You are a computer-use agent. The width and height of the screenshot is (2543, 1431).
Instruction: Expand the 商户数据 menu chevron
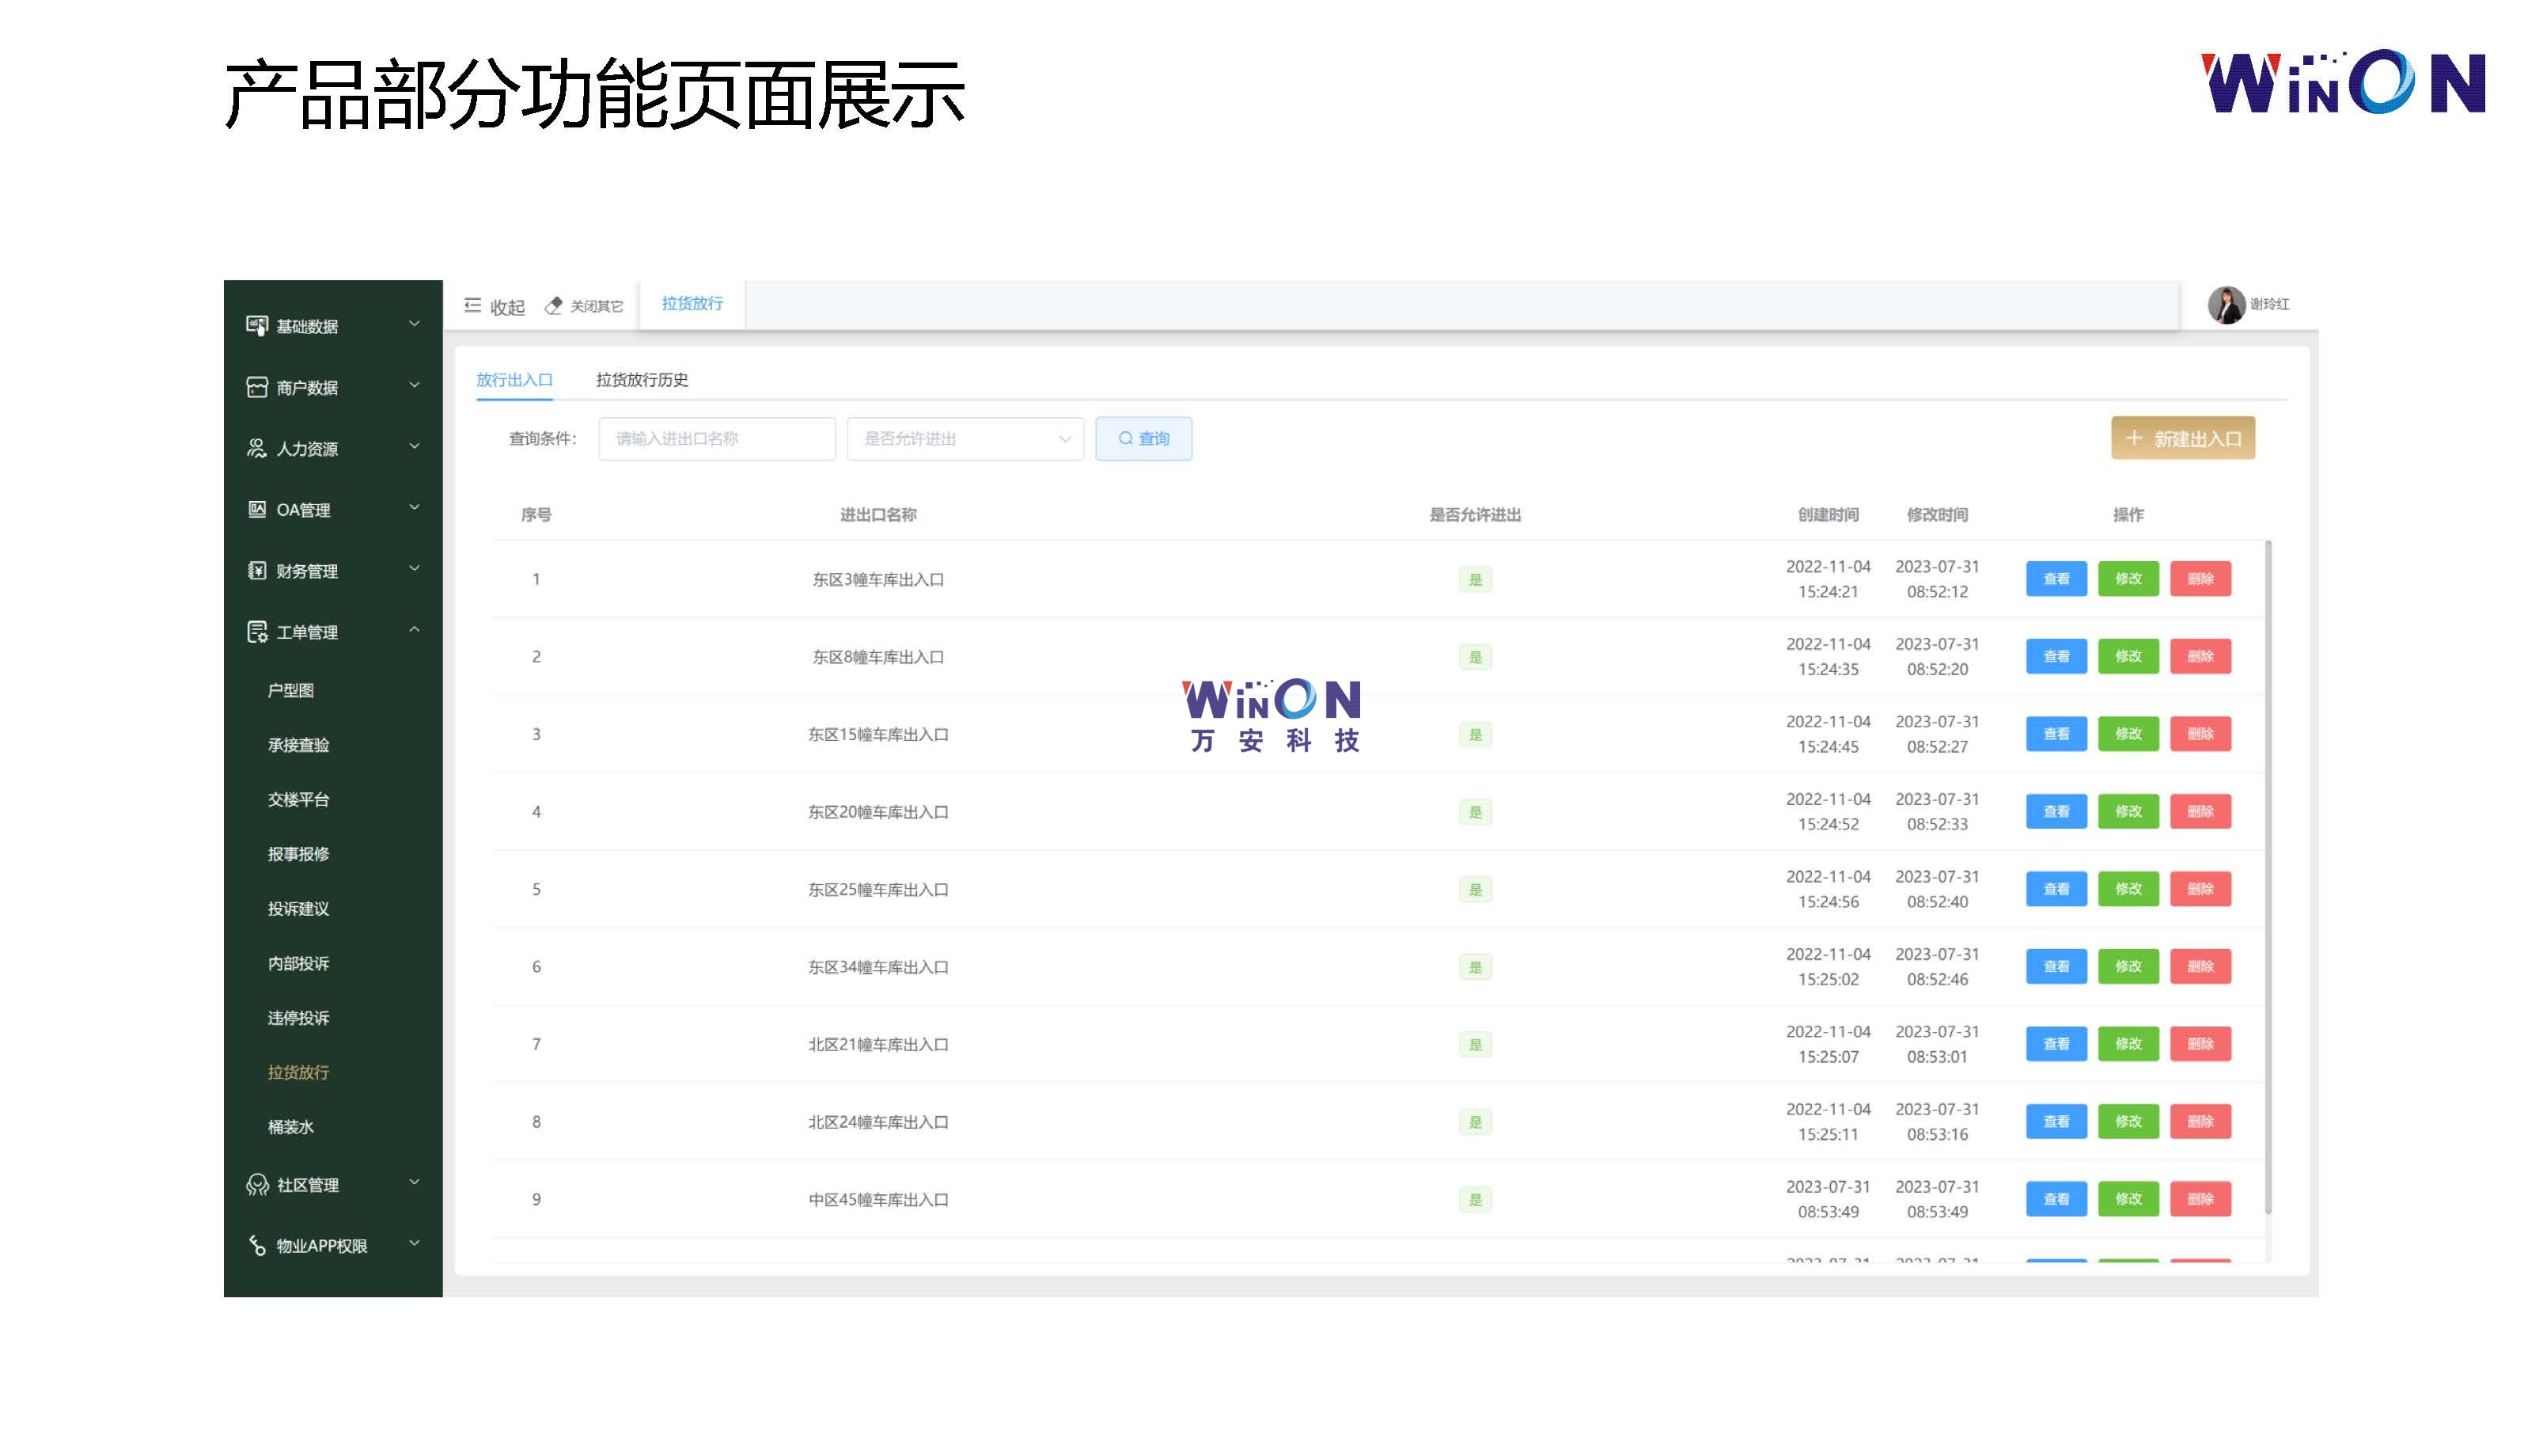click(x=415, y=384)
